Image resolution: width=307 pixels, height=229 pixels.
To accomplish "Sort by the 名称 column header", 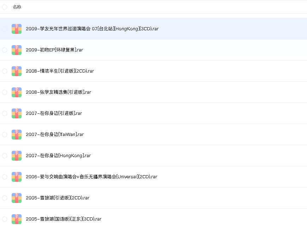I will (x=17, y=7).
